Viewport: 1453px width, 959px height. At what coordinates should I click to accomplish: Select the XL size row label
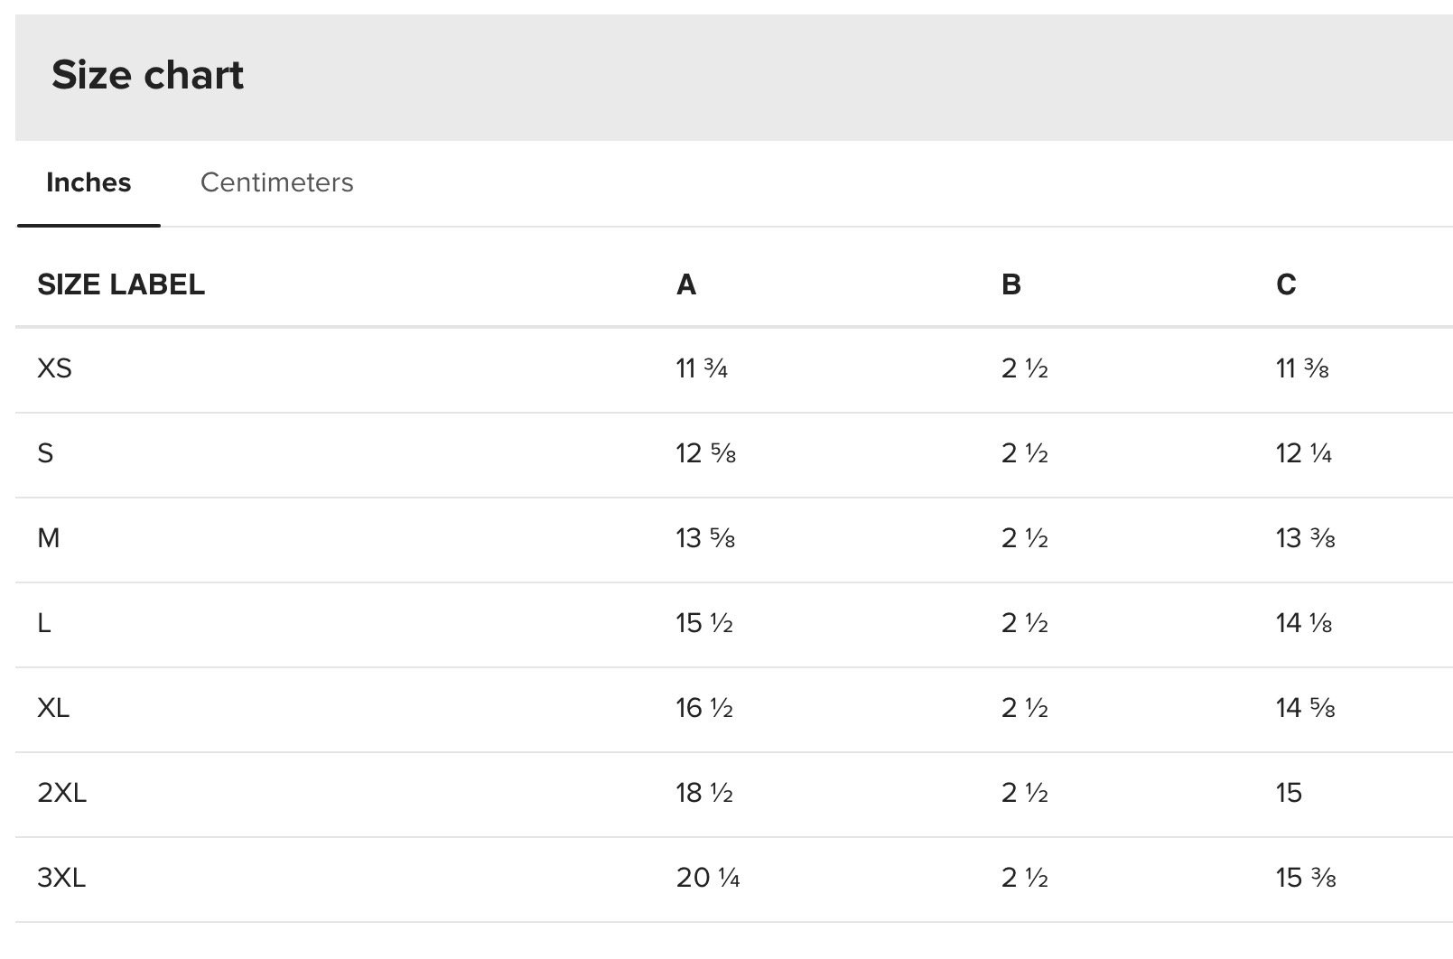pyautogui.click(x=53, y=708)
